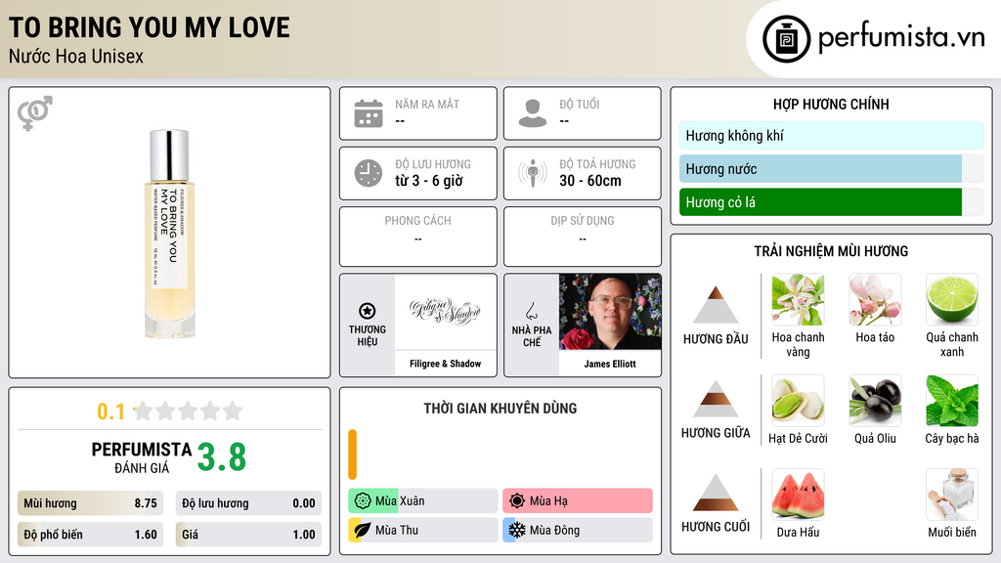This screenshot has width=1001, height=563.
Task: Click the '30 - 60cm' sillage value
Action: [589, 181]
